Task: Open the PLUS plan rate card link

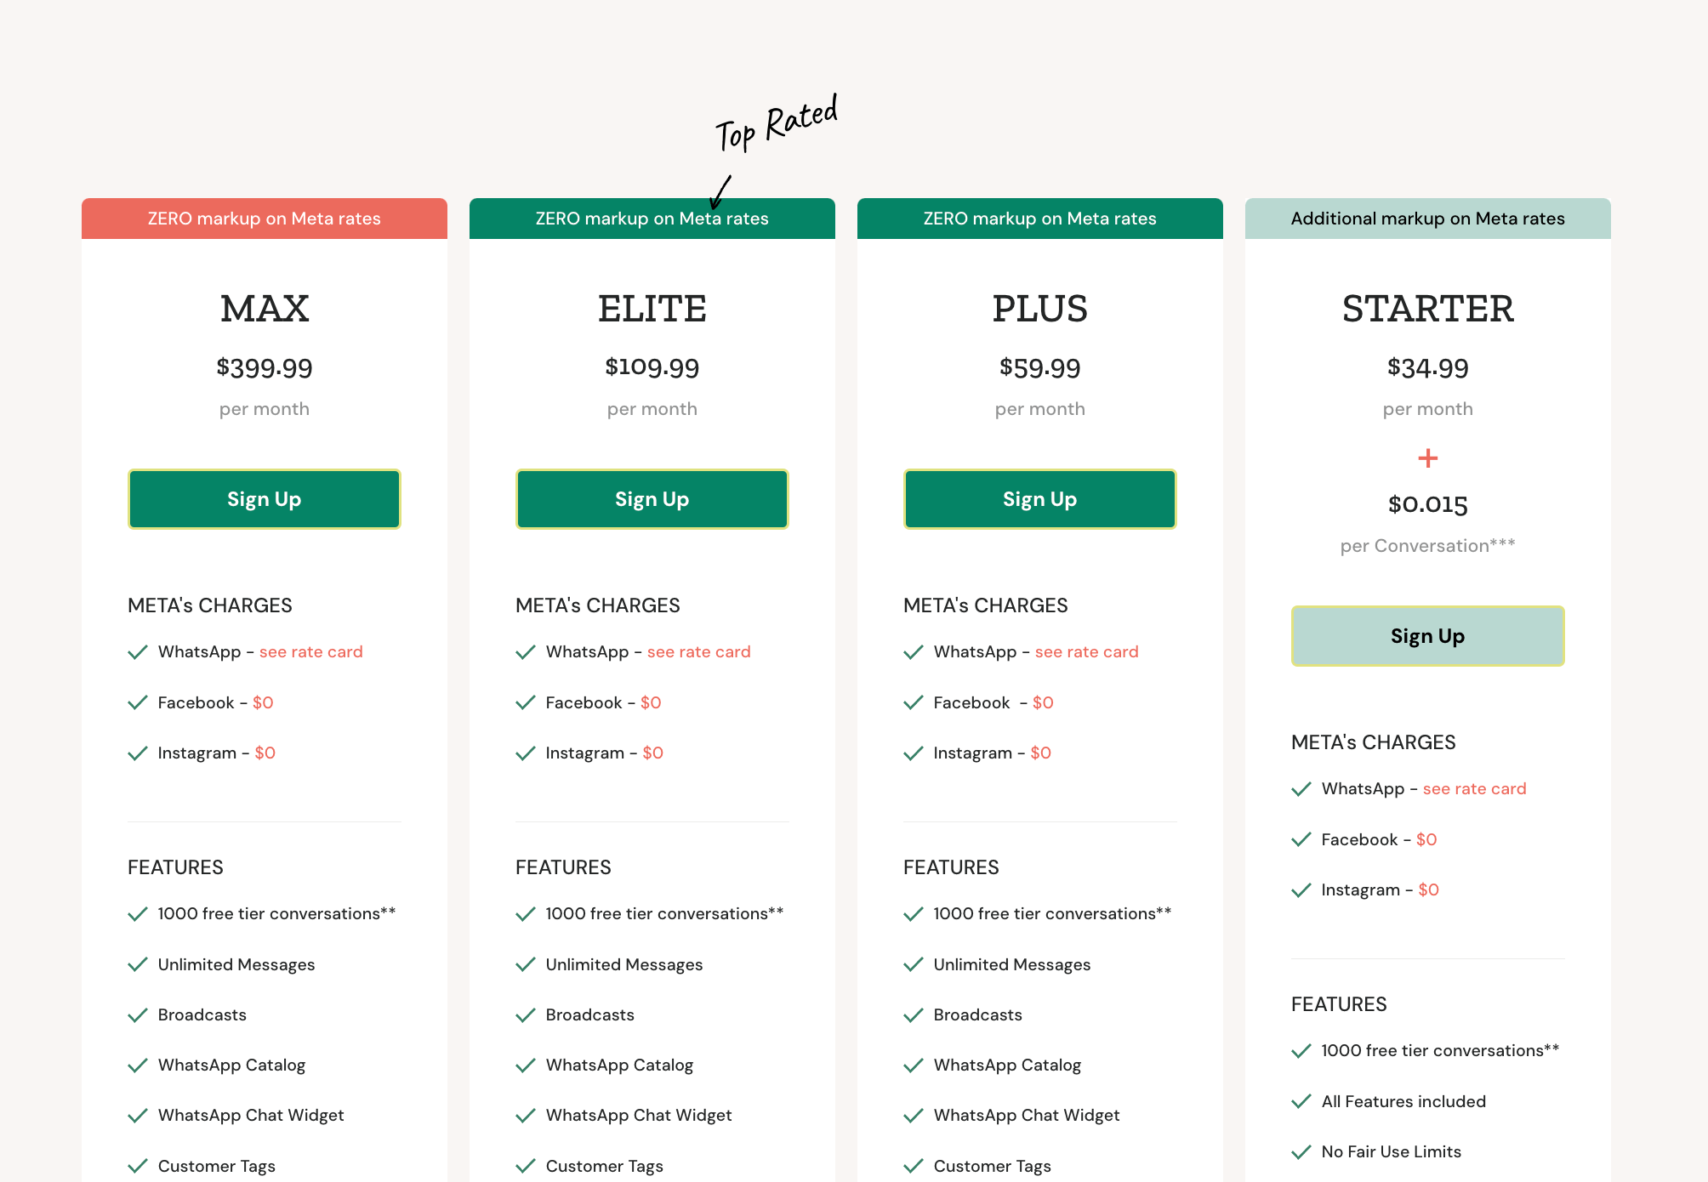Action: click(x=1086, y=651)
